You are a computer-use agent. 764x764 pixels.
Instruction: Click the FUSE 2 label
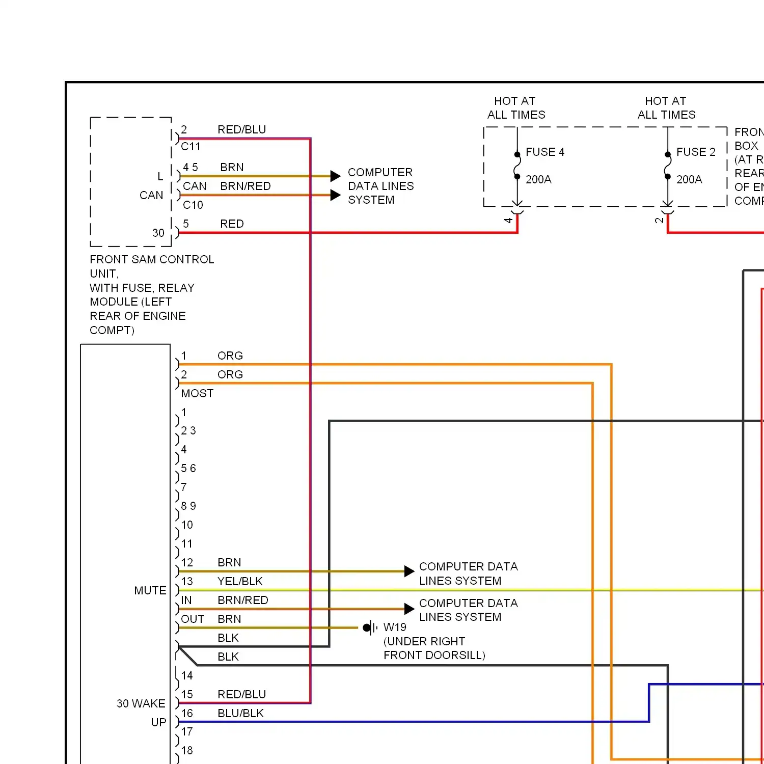tap(696, 152)
